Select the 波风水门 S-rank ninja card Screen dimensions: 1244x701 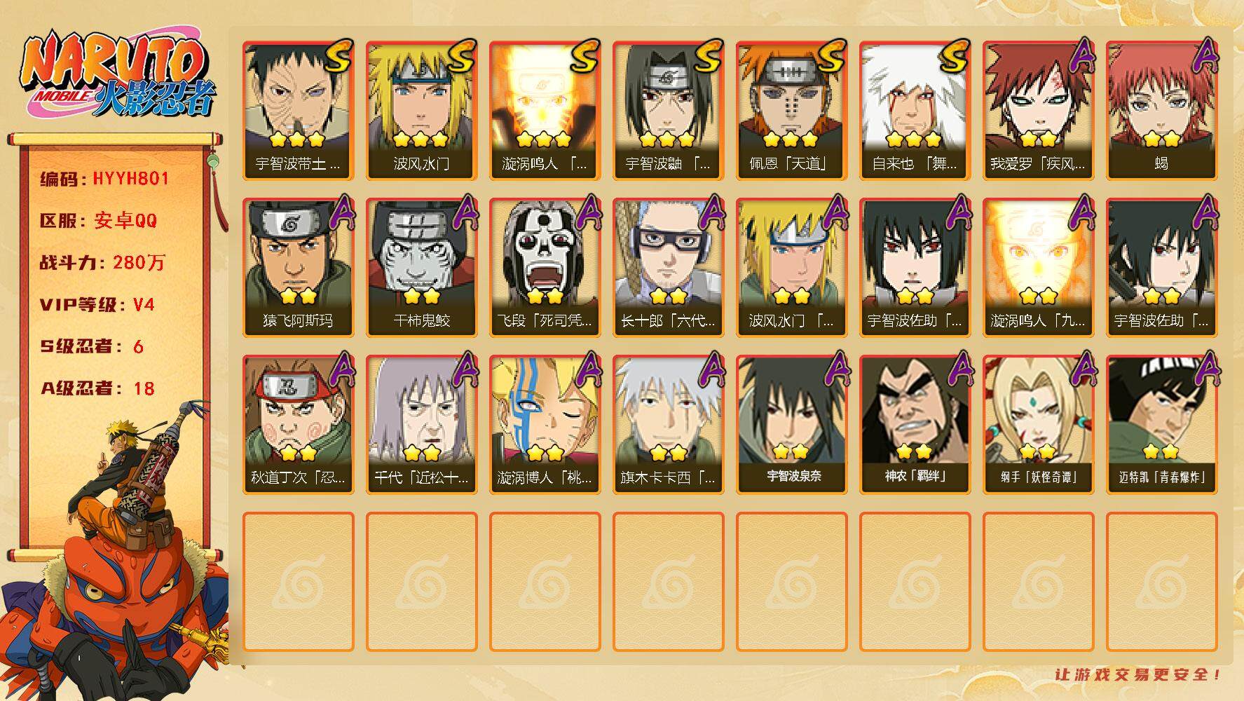[421, 110]
